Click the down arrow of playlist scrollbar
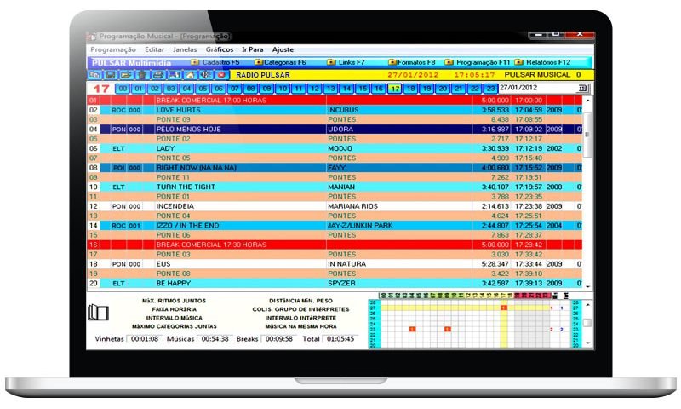 click(x=588, y=287)
